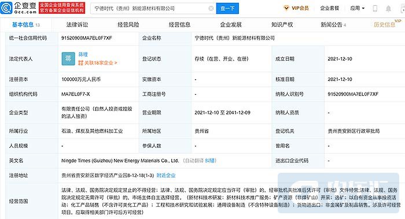Select registered address 贵州省贵安新区数字经济产业园 text

click(108, 176)
